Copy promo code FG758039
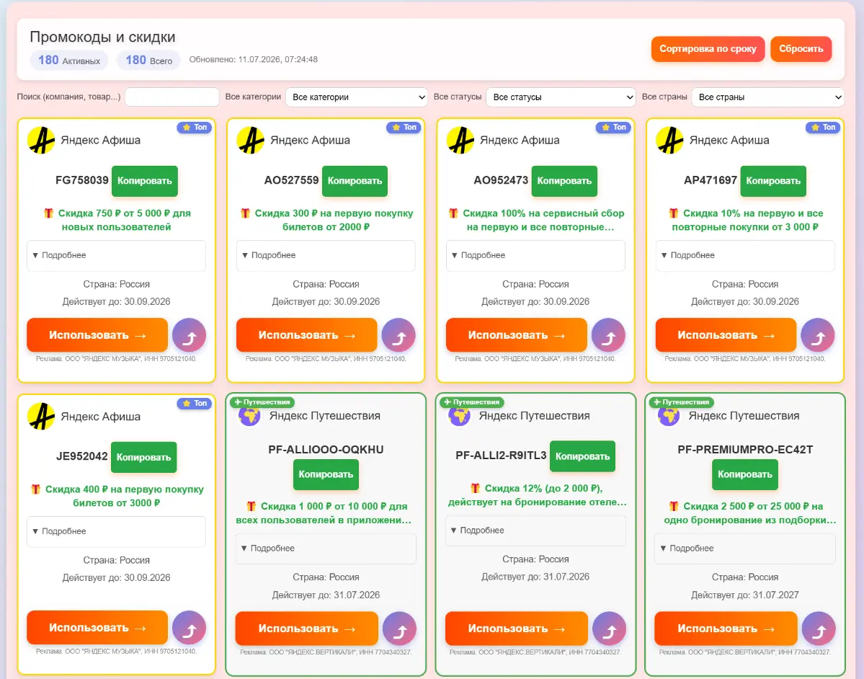 click(x=145, y=181)
